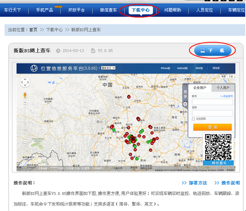
Task: Open the 操作说明 link on the right
Action: point(227,183)
